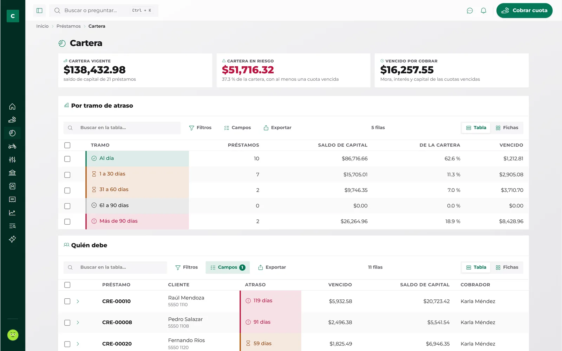Open the contacts book sidebar icon
Image resolution: width=562 pixels, height=351 pixels.
tap(12, 186)
